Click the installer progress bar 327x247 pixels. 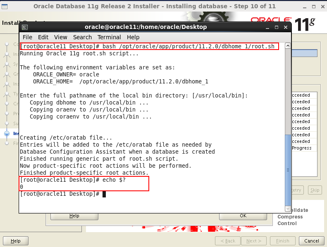(305, 53)
